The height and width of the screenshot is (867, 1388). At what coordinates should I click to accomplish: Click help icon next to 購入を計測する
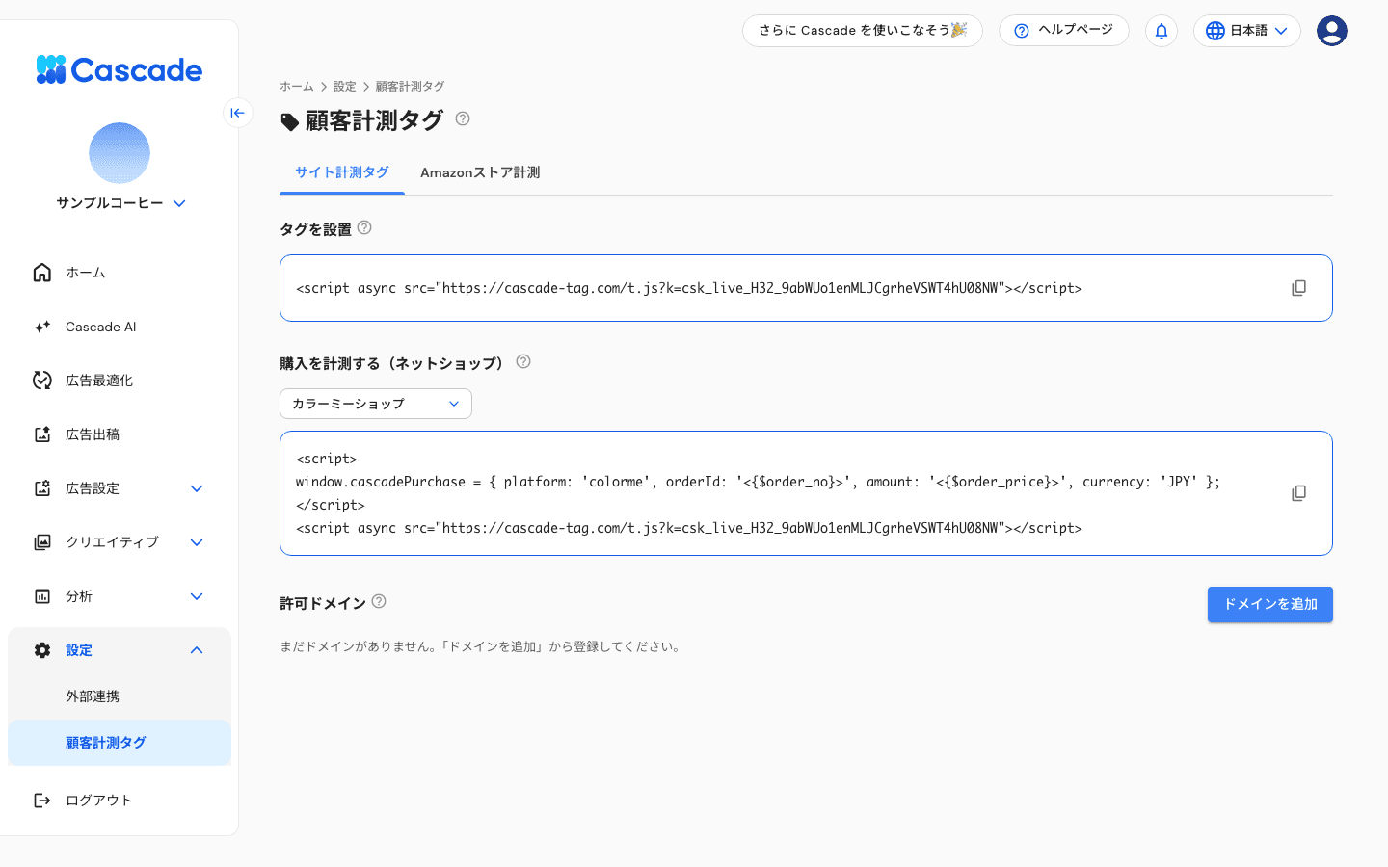coord(523,362)
